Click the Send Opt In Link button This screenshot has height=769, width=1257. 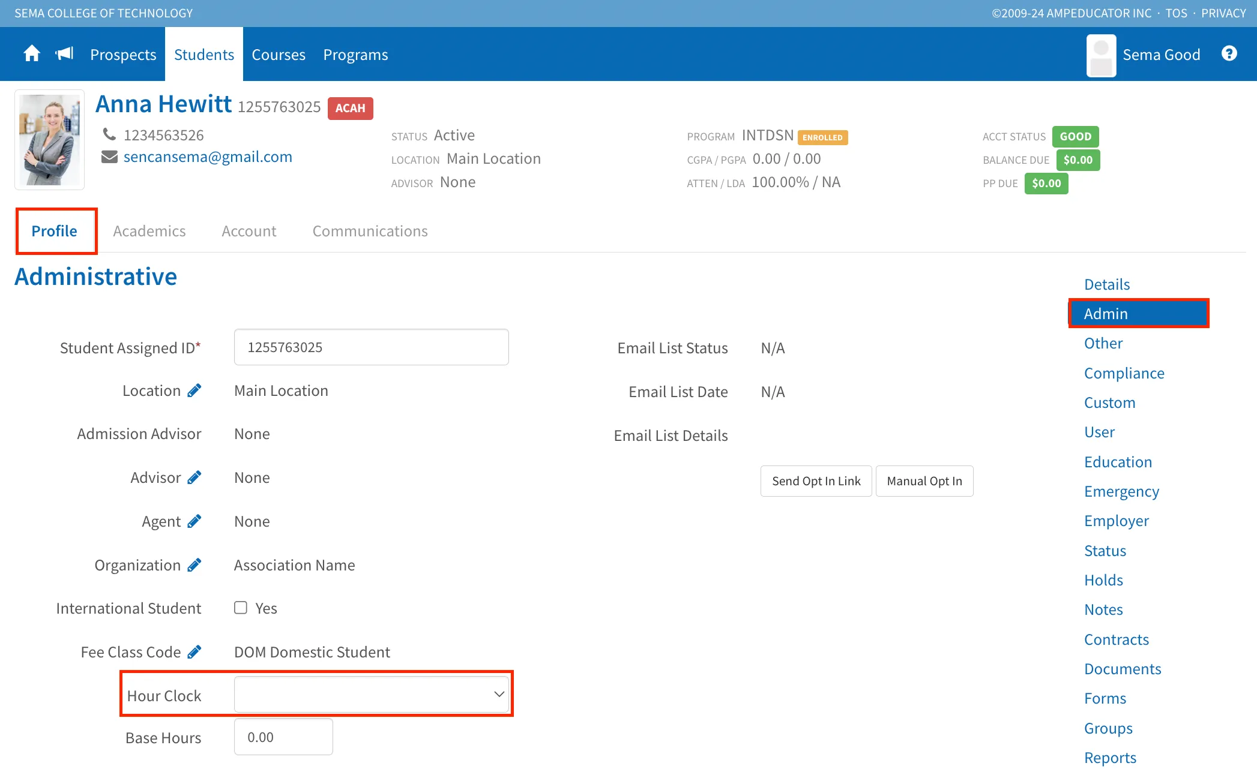pos(816,481)
